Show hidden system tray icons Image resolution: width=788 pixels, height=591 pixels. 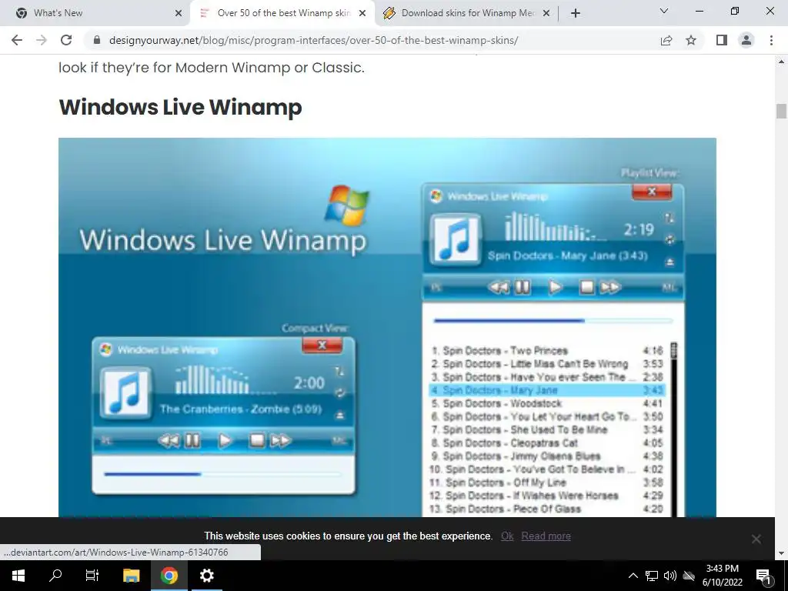click(633, 576)
